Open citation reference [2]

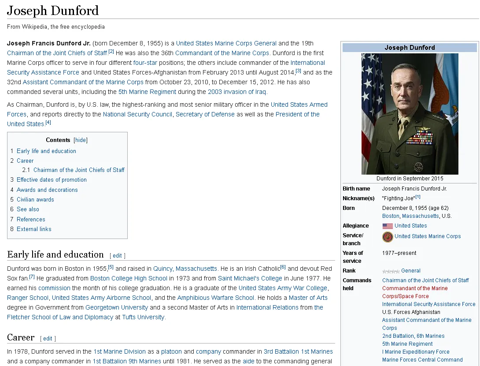click(x=111, y=52)
